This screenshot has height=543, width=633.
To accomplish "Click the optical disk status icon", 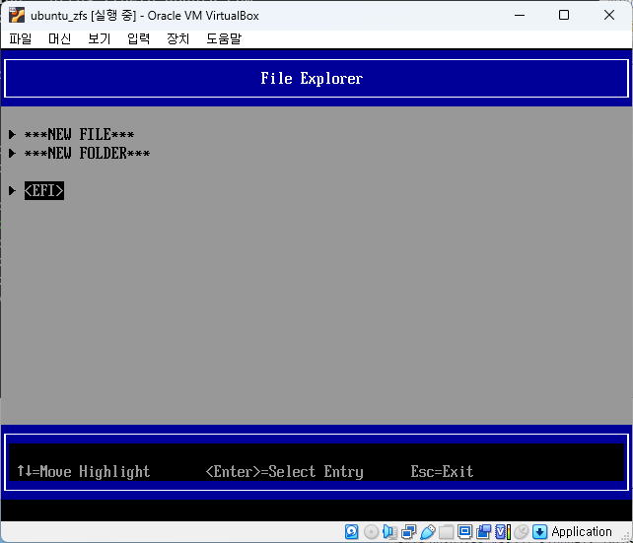I will click(x=371, y=532).
